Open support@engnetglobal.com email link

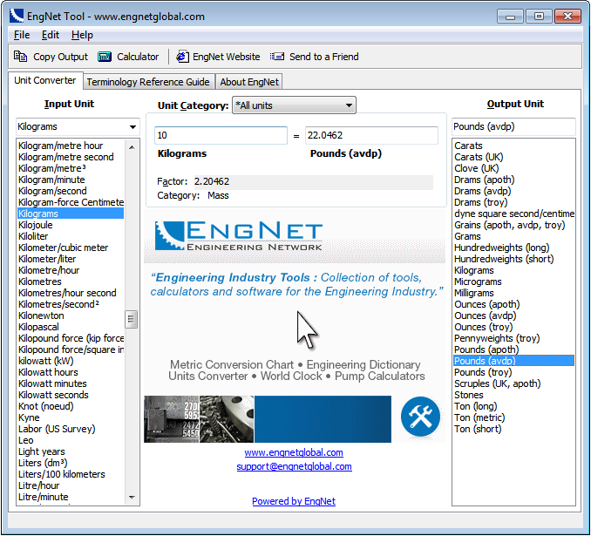[x=294, y=466]
